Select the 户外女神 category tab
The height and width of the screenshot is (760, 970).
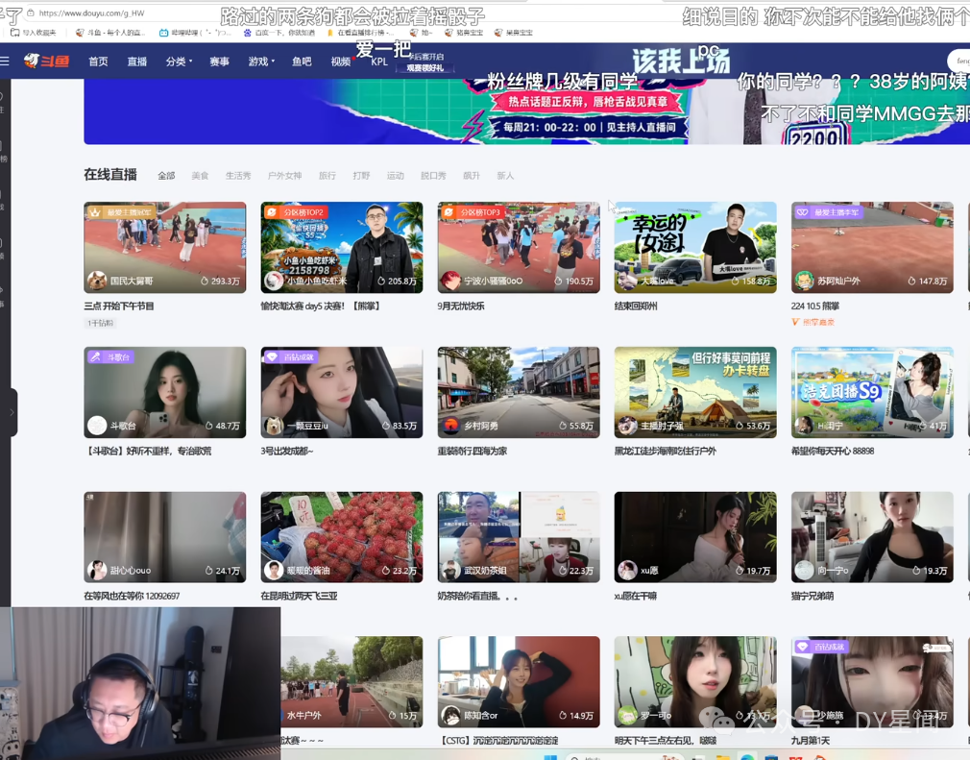[284, 176]
